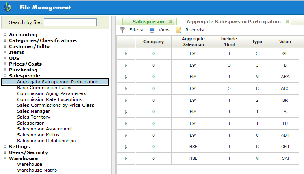Collapse the Salespeople tree node
304x174 pixels.
click(5, 76)
